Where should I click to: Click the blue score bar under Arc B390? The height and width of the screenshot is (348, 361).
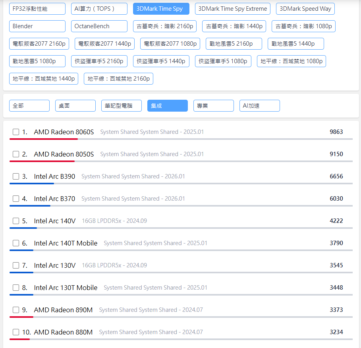click(x=32, y=184)
